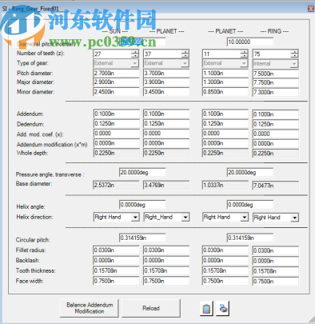Viewport: 315px width, 324px height.
Task: Click right pressure angle 20.0000deg field
Action: tap(250, 172)
